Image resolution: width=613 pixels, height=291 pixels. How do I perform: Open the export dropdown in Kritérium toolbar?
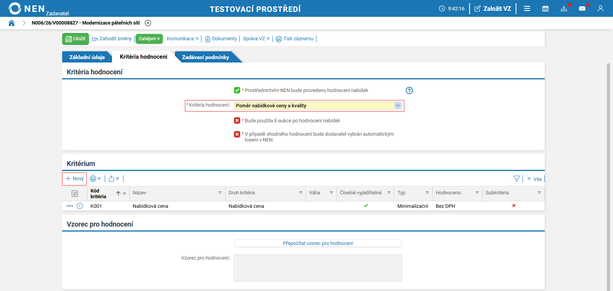[114, 179]
